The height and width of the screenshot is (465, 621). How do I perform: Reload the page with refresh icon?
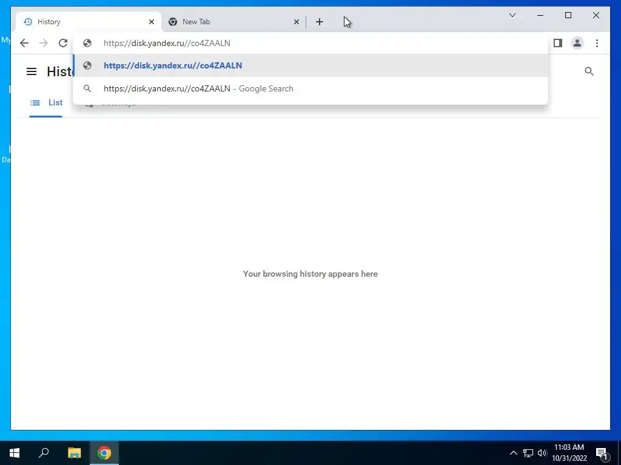[63, 43]
